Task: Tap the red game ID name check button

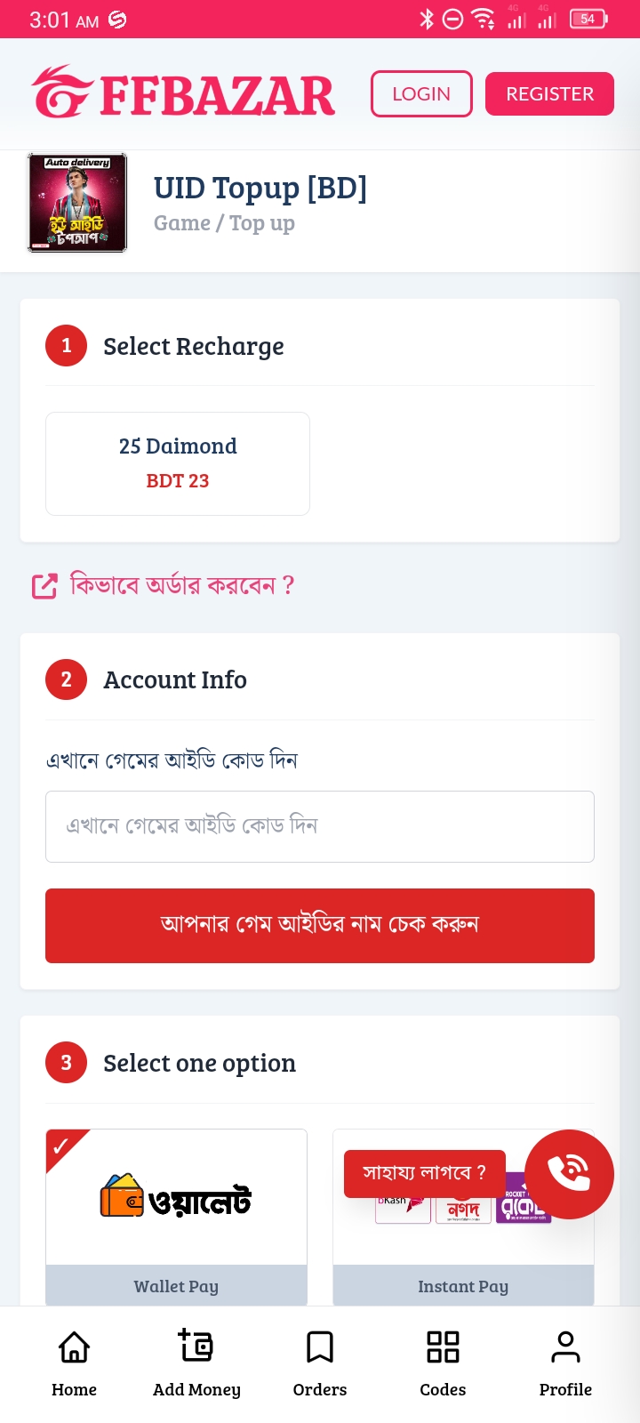Action: [x=320, y=925]
